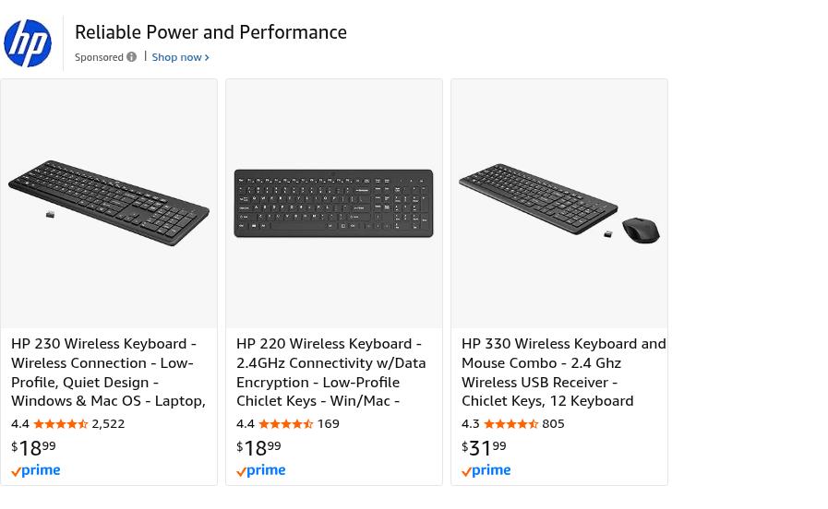The width and height of the screenshot is (828, 509).
Task: Open the HP 330 Keyboard and Mouse Combo title
Action: [561, 372]
